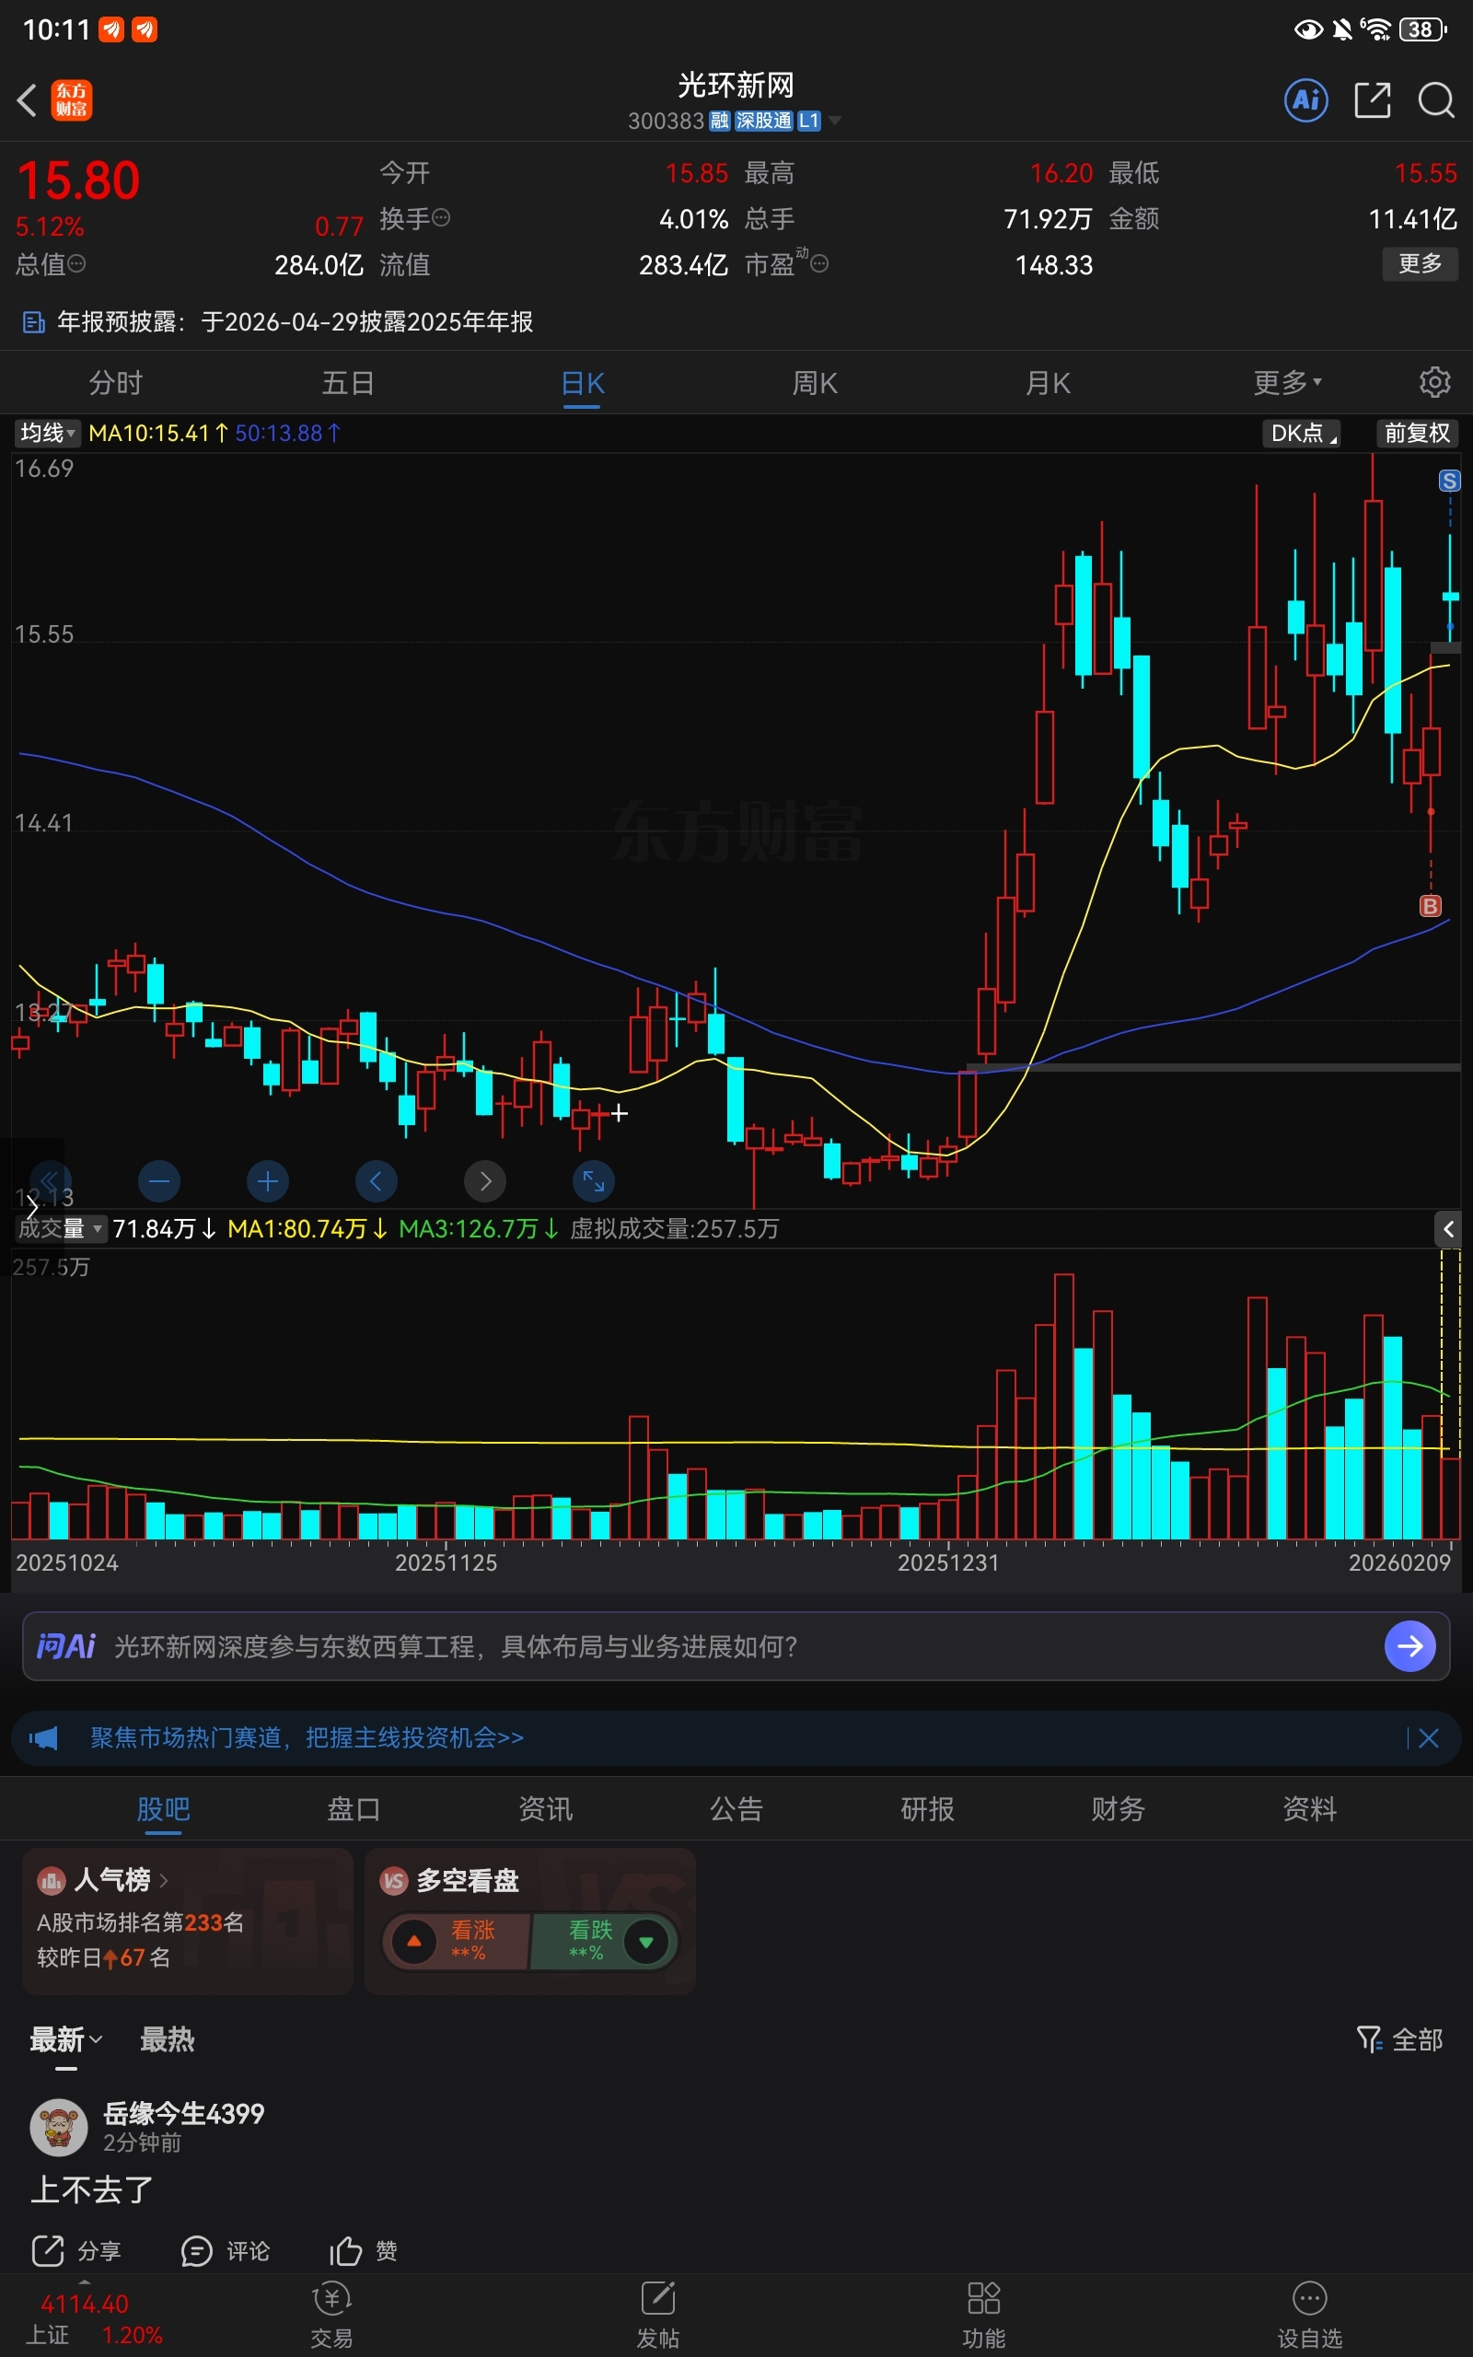
Task: Expand the stock title dropdown arrow
Action: point(835,121)
